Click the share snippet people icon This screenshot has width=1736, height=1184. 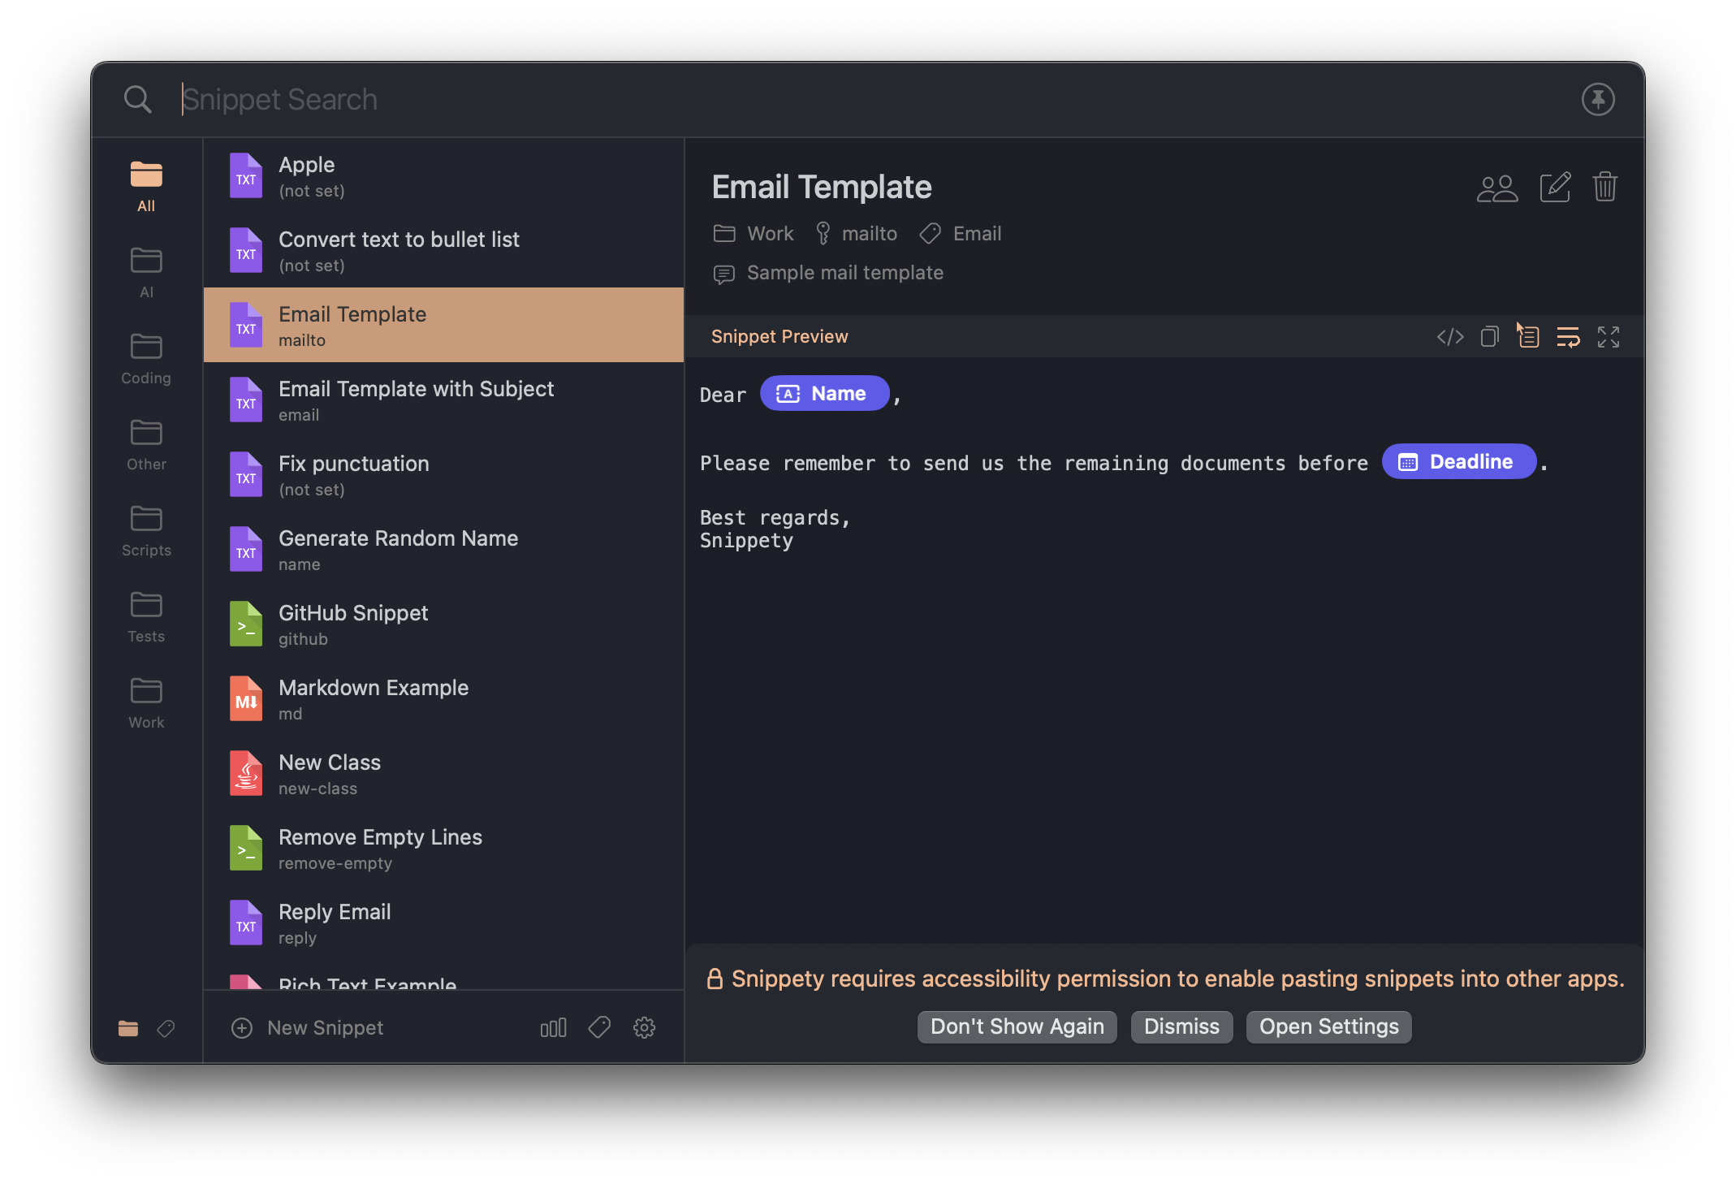point(1497,188)
